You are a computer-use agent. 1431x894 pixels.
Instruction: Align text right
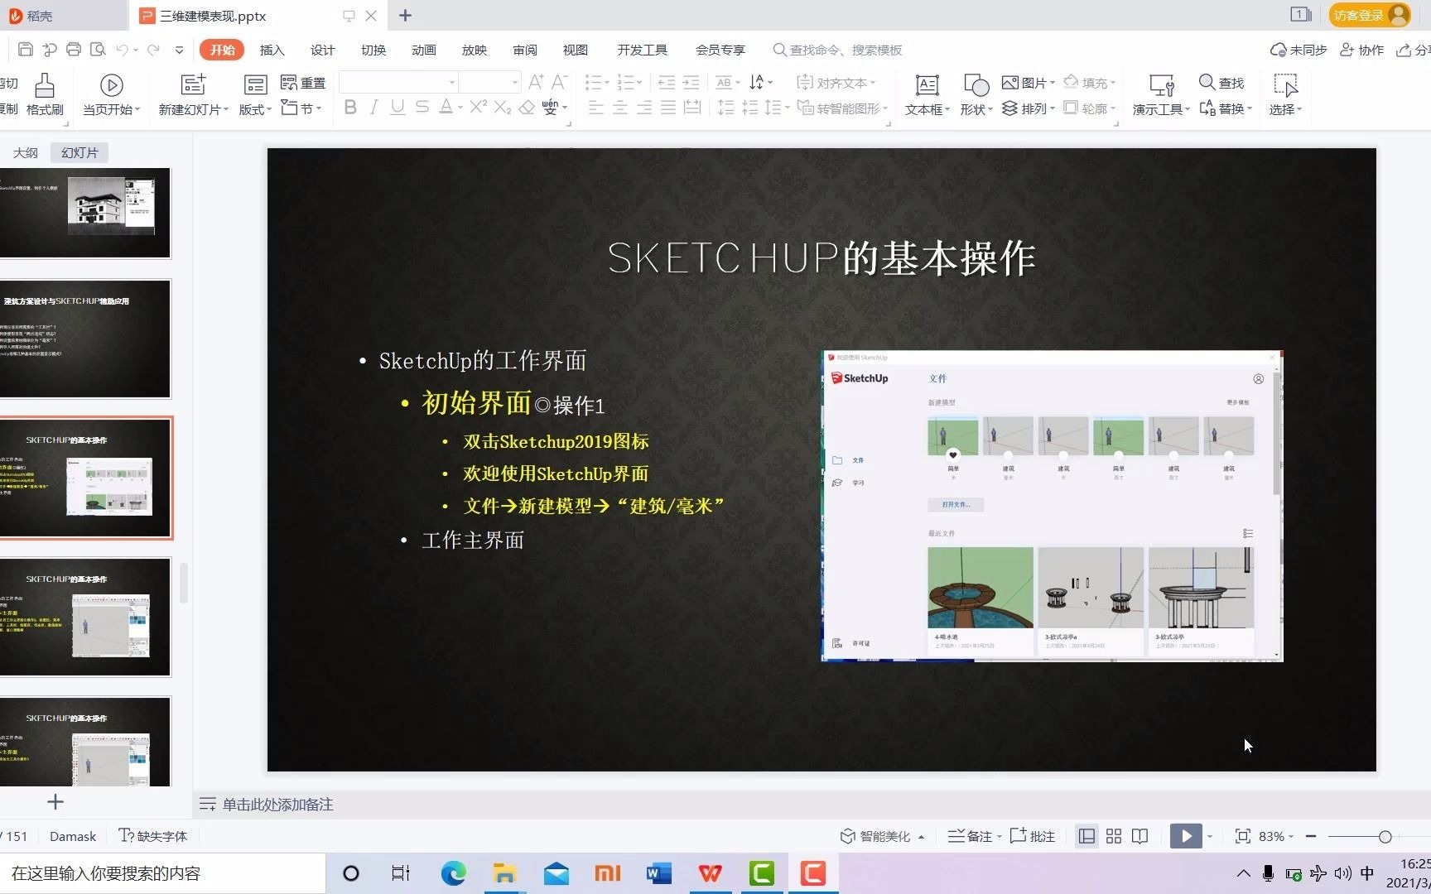(643, 108)
